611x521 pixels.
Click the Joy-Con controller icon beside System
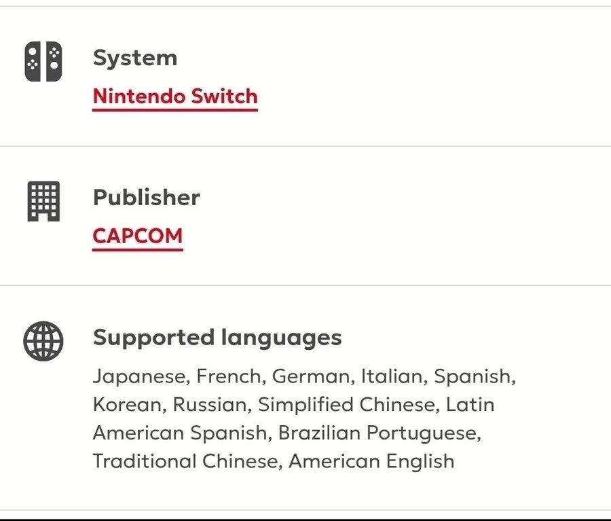(43, 62)
